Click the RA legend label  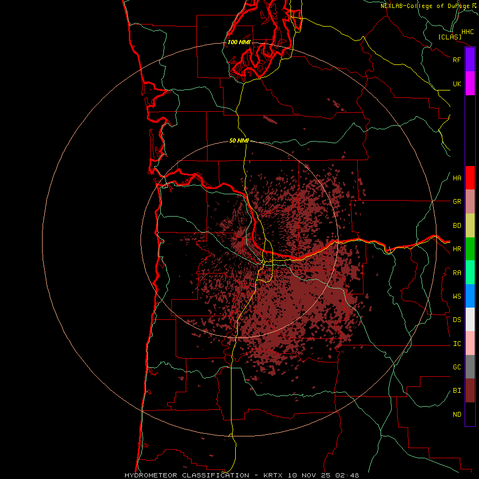[457, 273]
